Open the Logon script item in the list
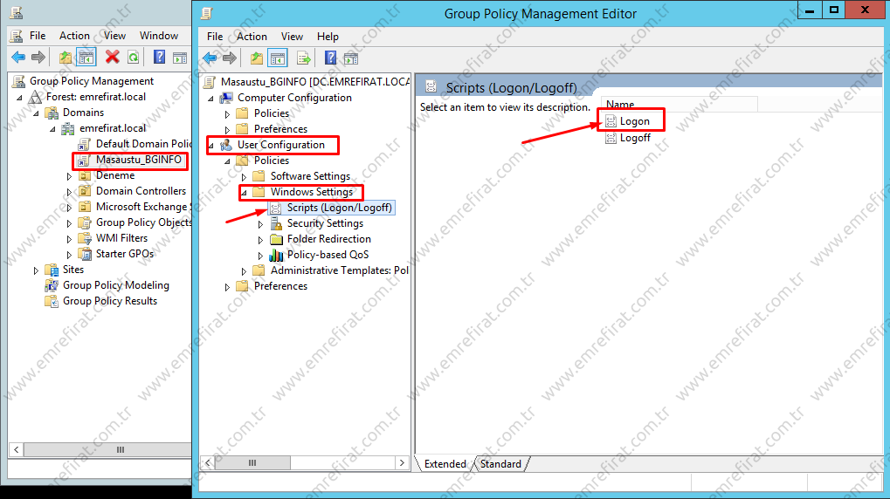This screenshot has width=890, height=499. click(634, 121)
